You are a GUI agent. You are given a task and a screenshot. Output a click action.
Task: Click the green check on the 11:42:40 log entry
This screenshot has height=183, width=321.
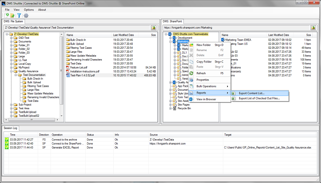[7, 144]
